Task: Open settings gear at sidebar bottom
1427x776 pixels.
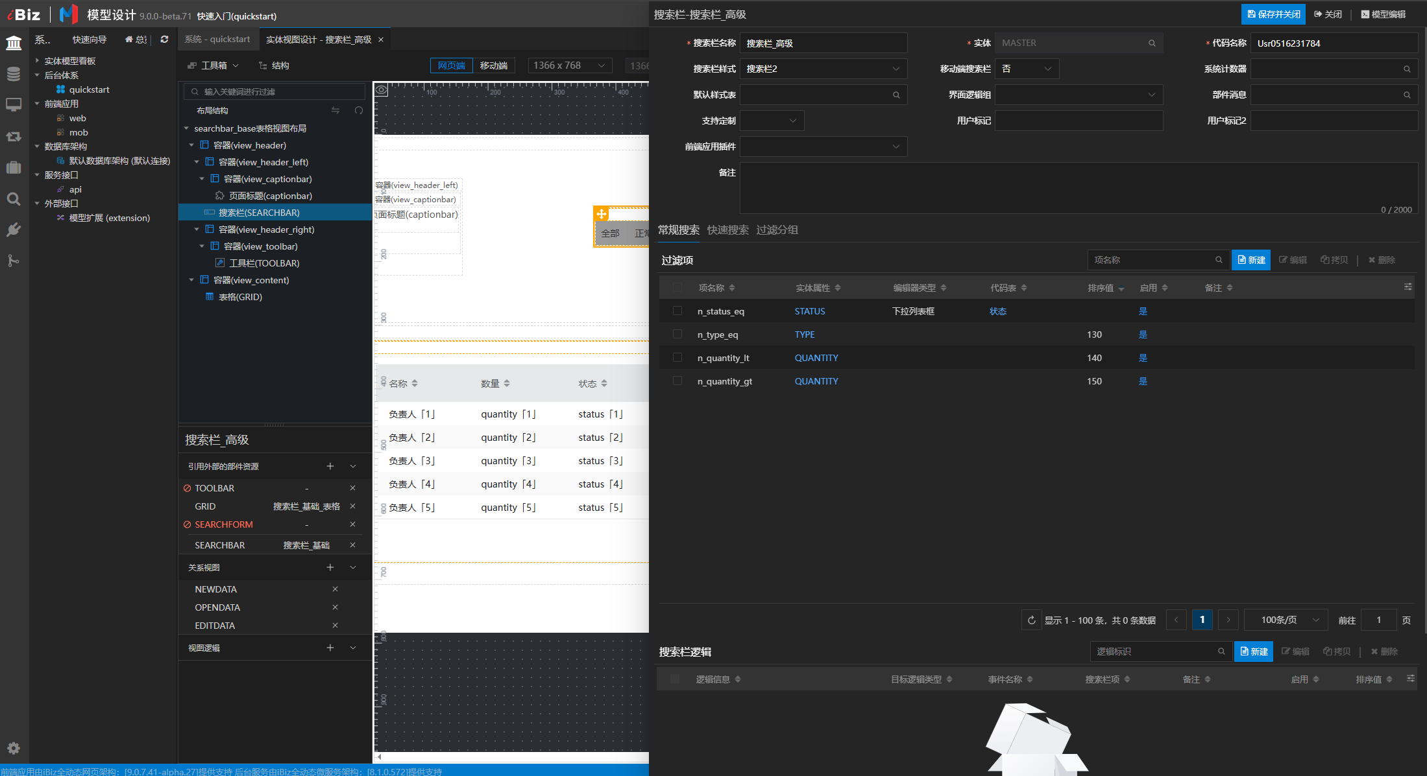Action: click(x=14, y=747)
